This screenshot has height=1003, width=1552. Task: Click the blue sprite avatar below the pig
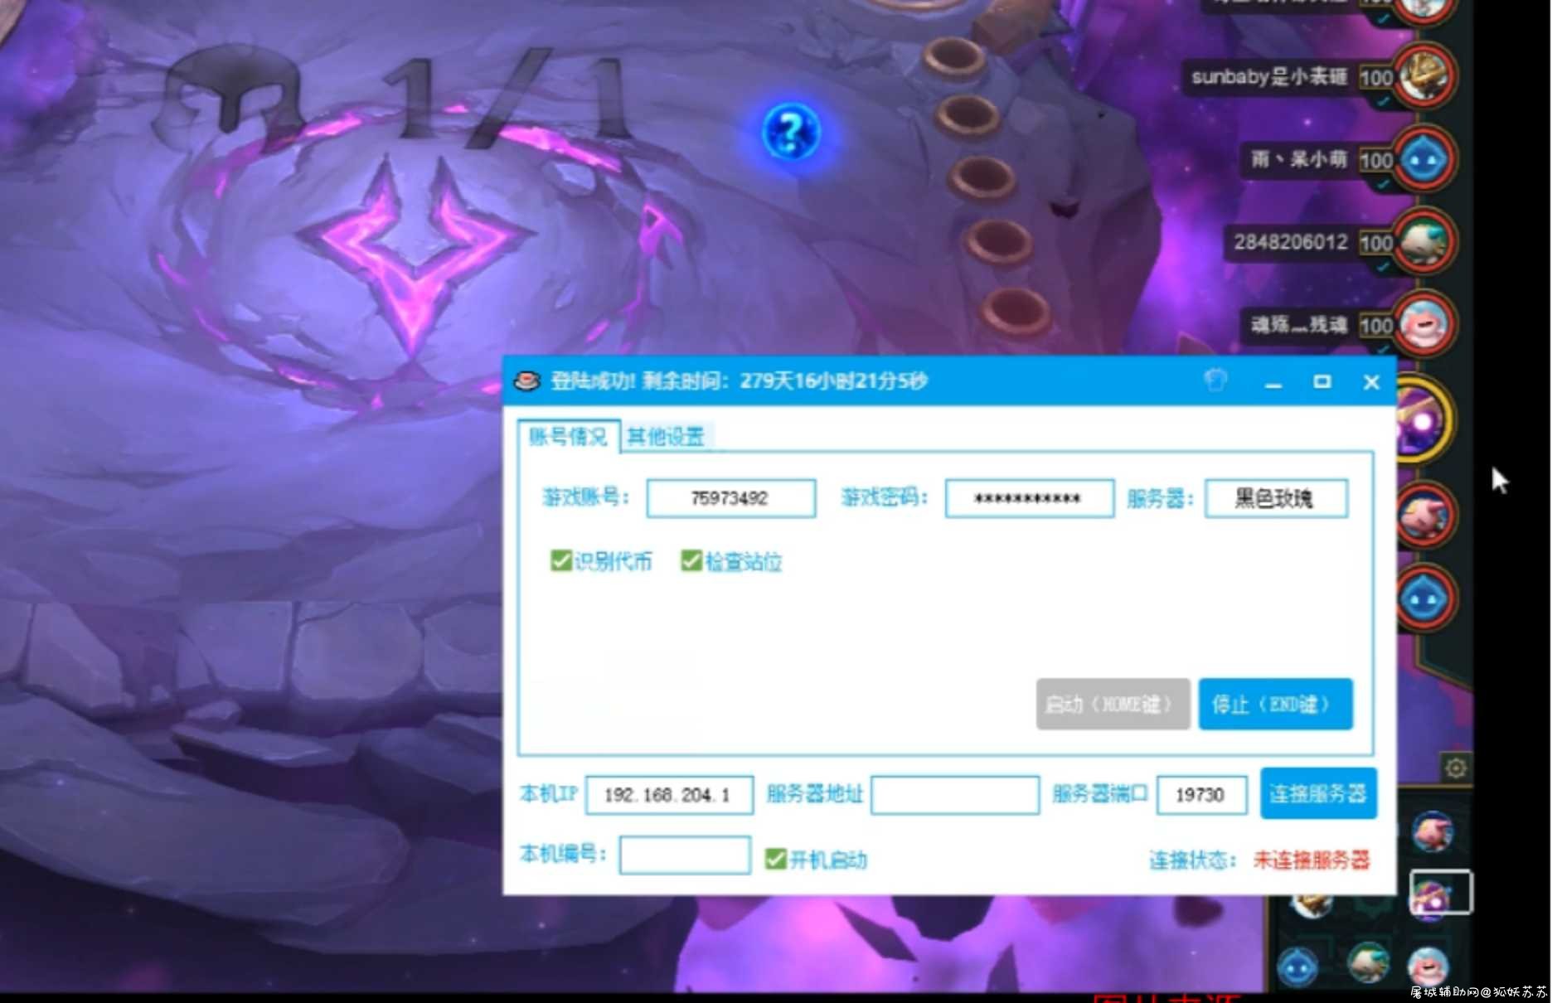1425,597
